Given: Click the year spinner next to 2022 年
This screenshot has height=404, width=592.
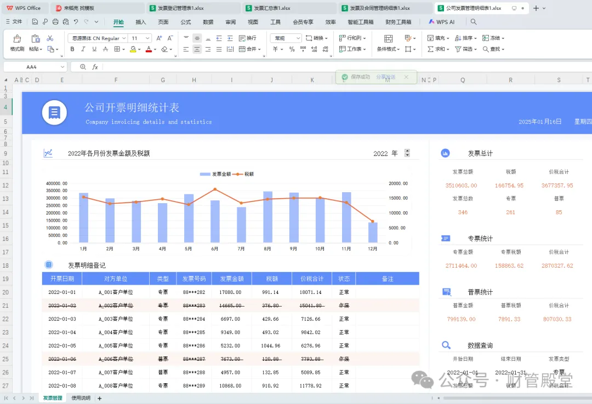Looking at the screenshot, I should pos(407,153).
